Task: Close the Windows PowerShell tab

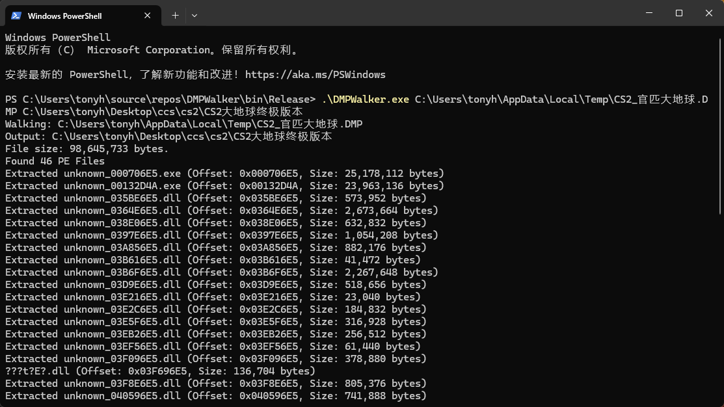Action: tap(147, 16)
